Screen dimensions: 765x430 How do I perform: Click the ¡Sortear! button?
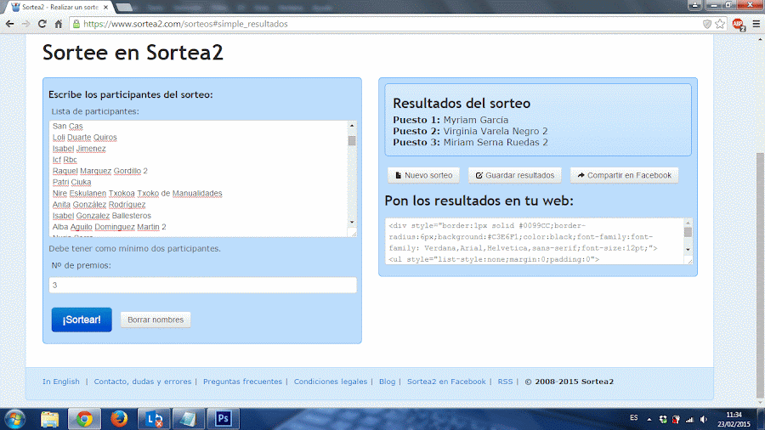tap(82, 320)
